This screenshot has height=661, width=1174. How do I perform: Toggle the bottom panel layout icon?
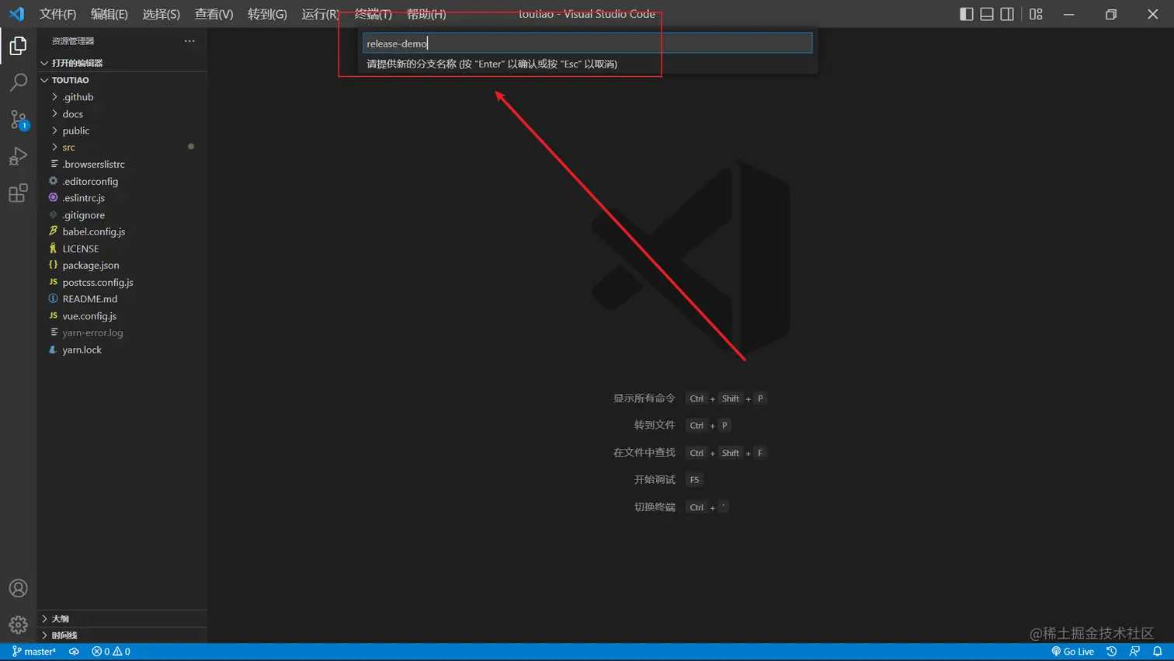point(987,14)
